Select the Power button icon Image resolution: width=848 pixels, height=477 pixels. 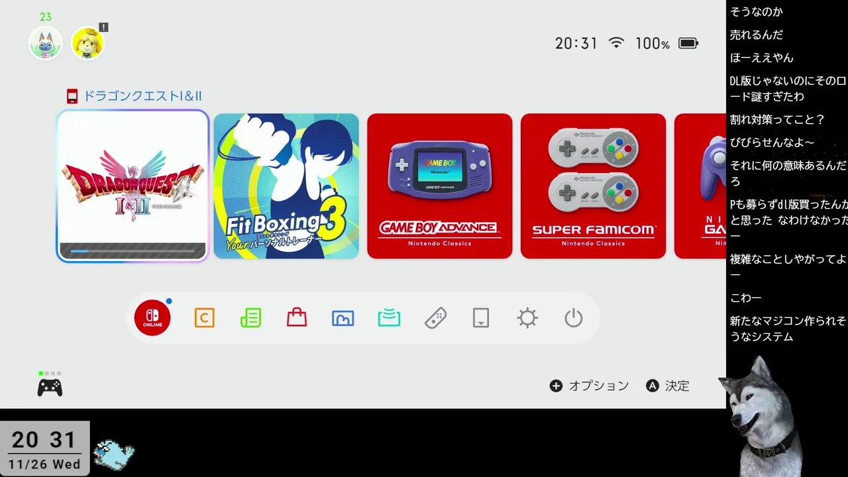coord(574,318)
